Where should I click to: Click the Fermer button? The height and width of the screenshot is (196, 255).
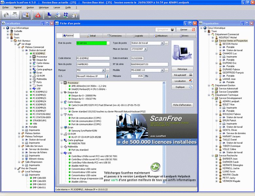(x=186, y=30)
